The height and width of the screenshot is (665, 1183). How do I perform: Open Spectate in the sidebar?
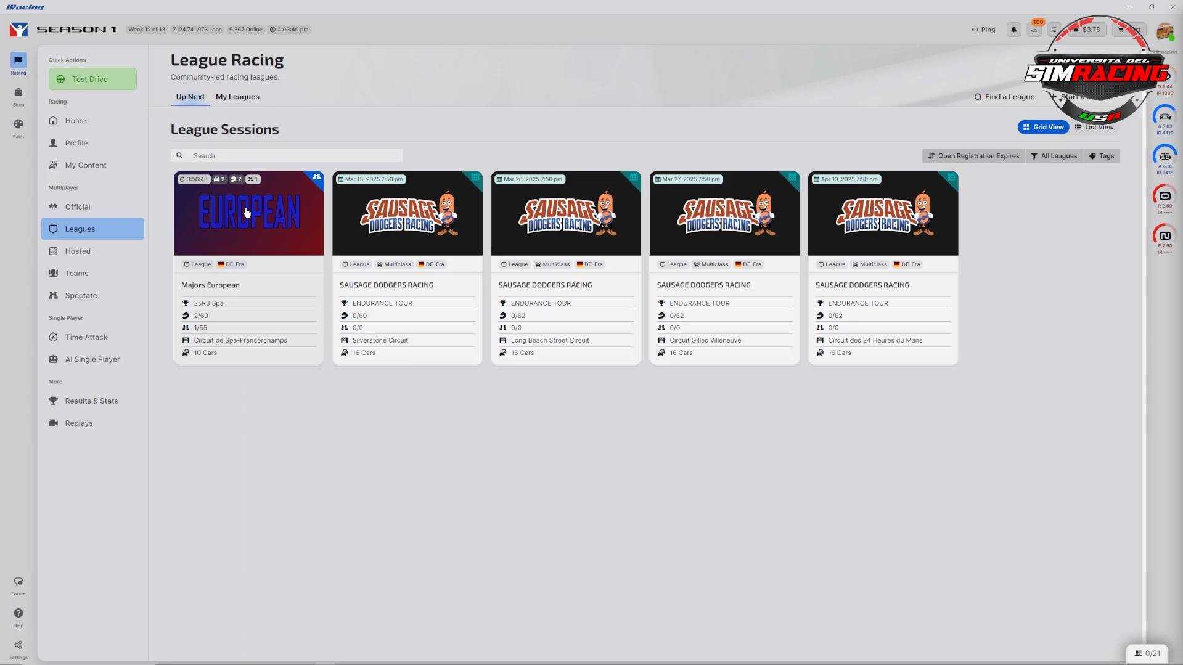(92, 296)
